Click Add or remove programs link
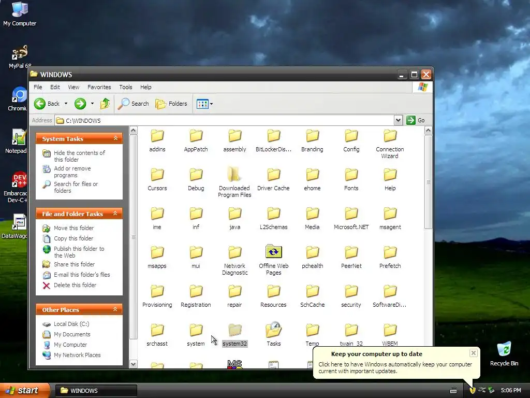Screen dimensions: 530x398 72,172
